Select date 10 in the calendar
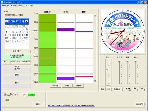 coord(27,32)
